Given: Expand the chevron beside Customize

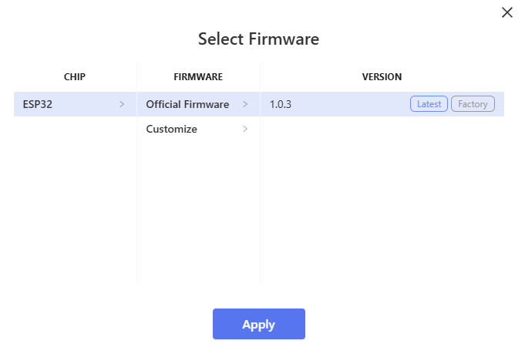Looking at the screenshot, I should (x=245, y=129).
